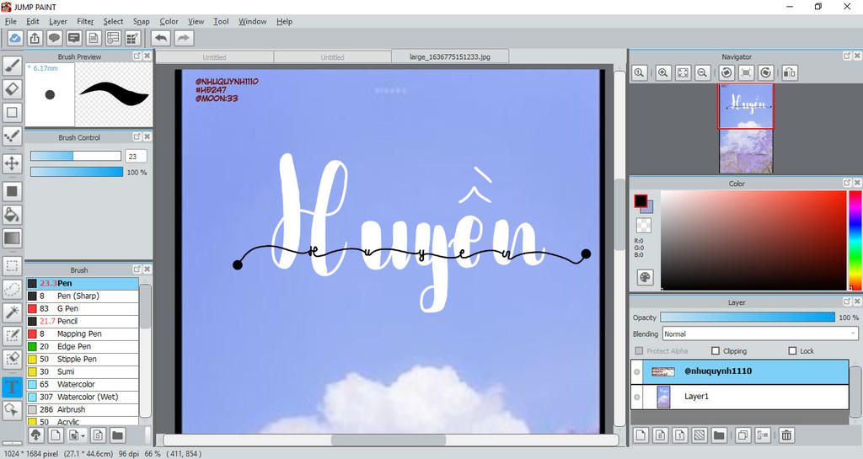This screenshot has width=863, height=459.
Task: Select the Dot tool
Action: [x=12, y=136]
